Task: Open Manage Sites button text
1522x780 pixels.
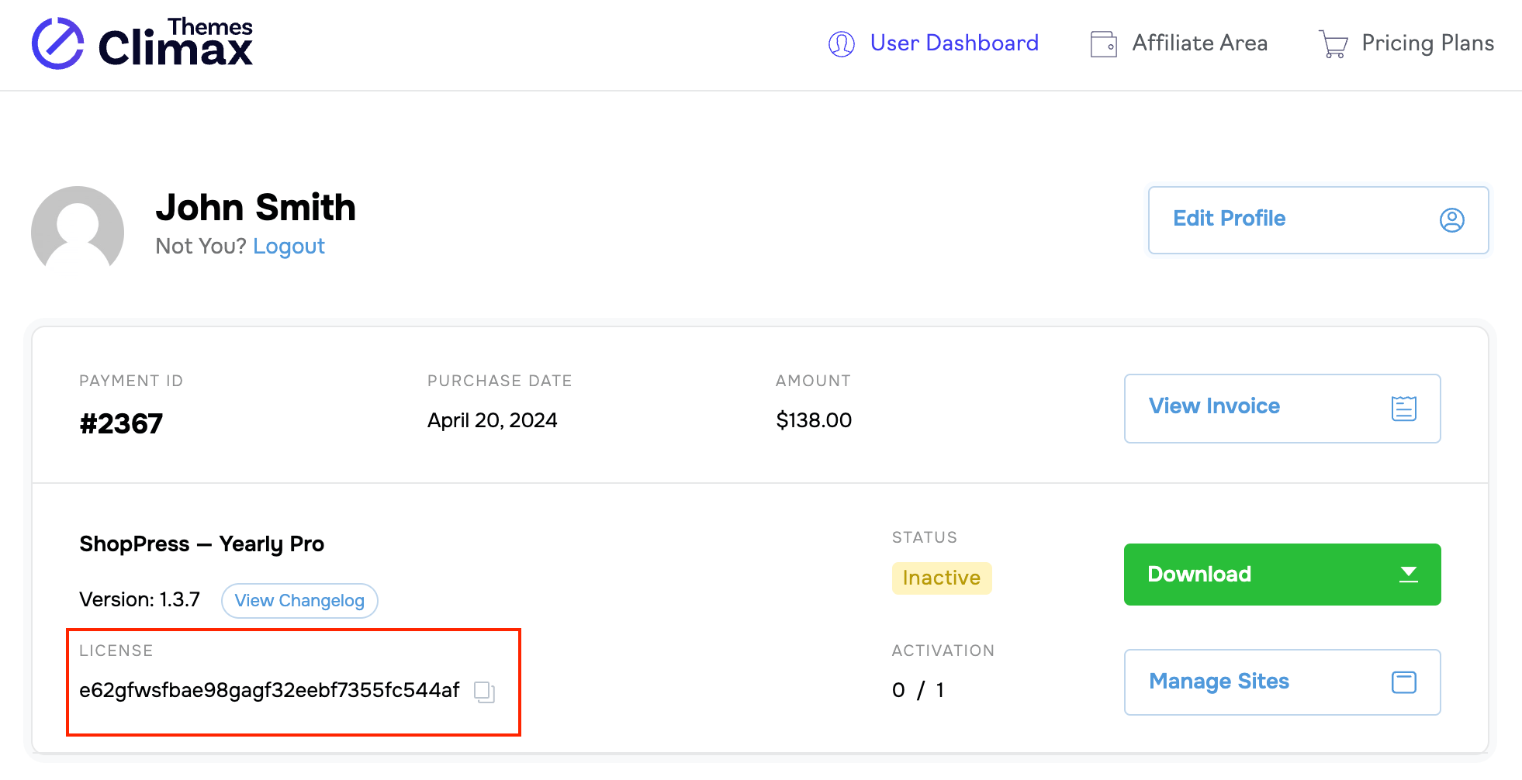Action: (1219, 682)
